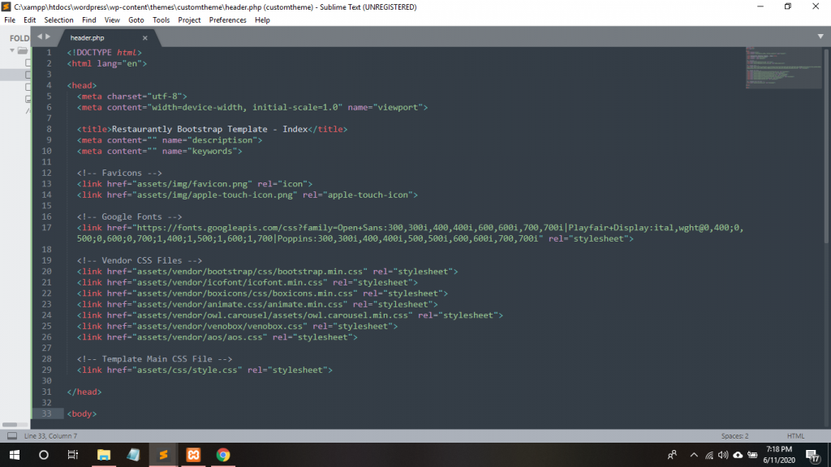The height and width of the screenshot is (467, 831).
Task: Open File Explorer from the taskbar
Action: [x=103, y=455]
